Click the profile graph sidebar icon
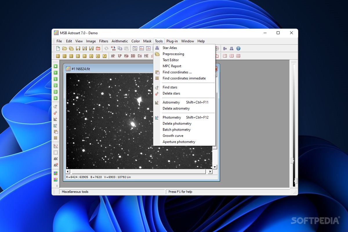The height and width of the screenshot is (232, 348). coord(55,146)
